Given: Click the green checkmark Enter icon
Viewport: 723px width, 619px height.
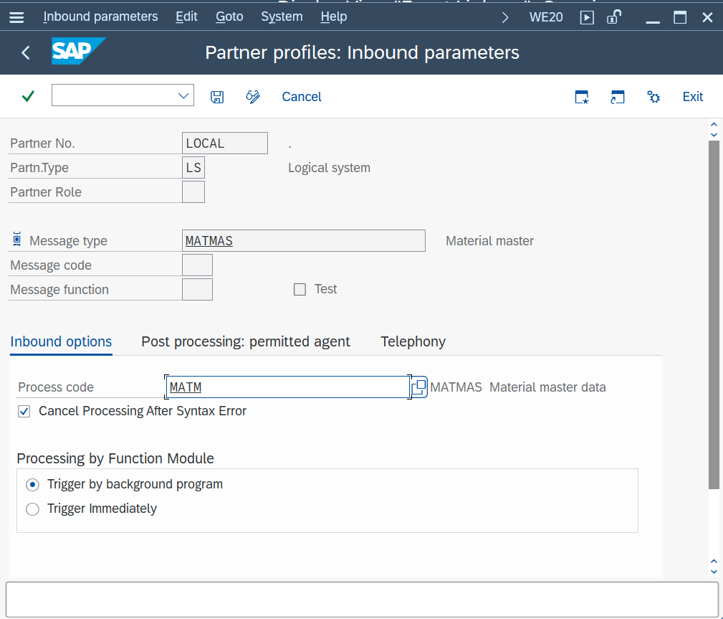Looking at the screenshot, I should (28, 96).
